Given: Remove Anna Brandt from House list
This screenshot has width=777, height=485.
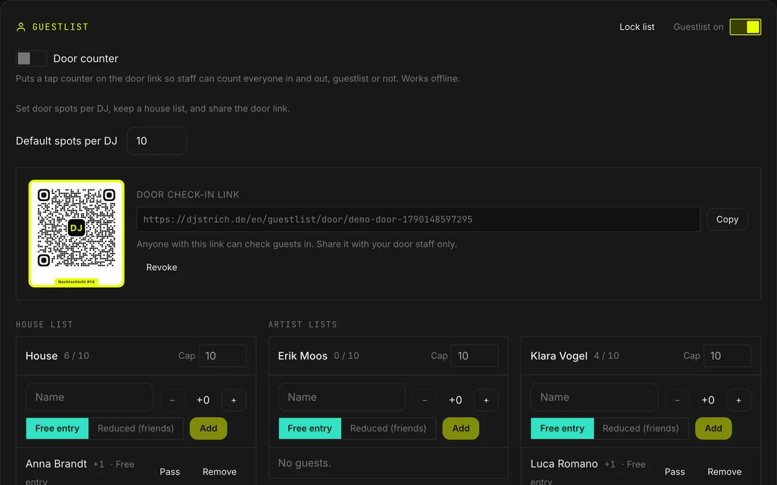Looking at the screenshot, I should coord(220,471).
